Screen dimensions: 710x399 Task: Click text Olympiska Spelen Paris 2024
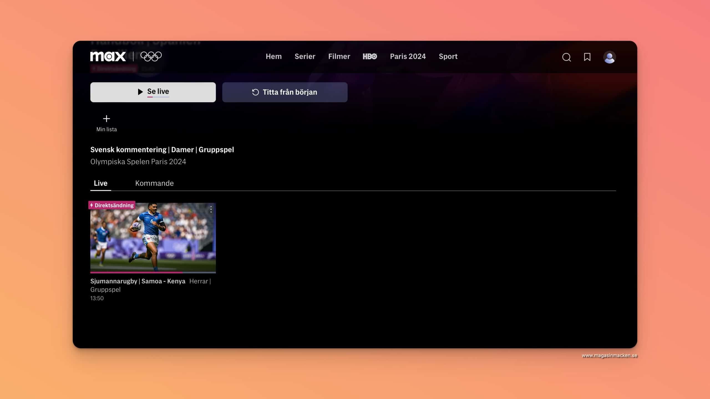tap(138, 162)
